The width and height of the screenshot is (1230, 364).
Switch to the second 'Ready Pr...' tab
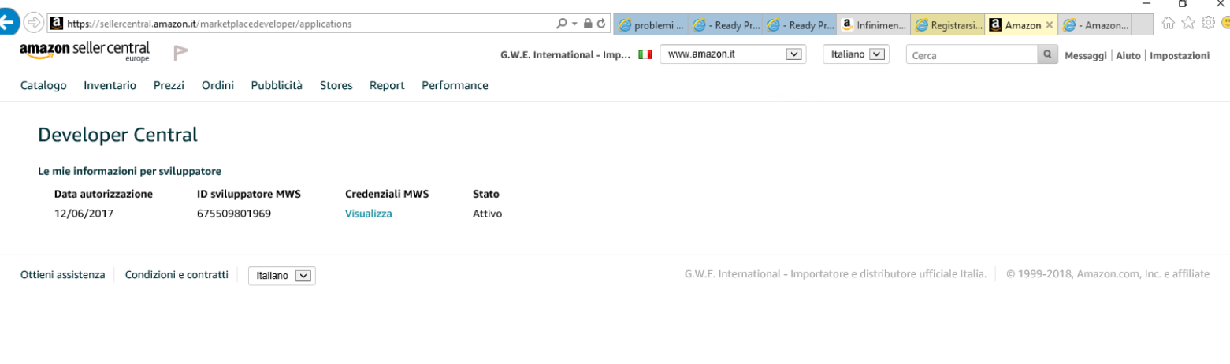[x=798, y=24]
